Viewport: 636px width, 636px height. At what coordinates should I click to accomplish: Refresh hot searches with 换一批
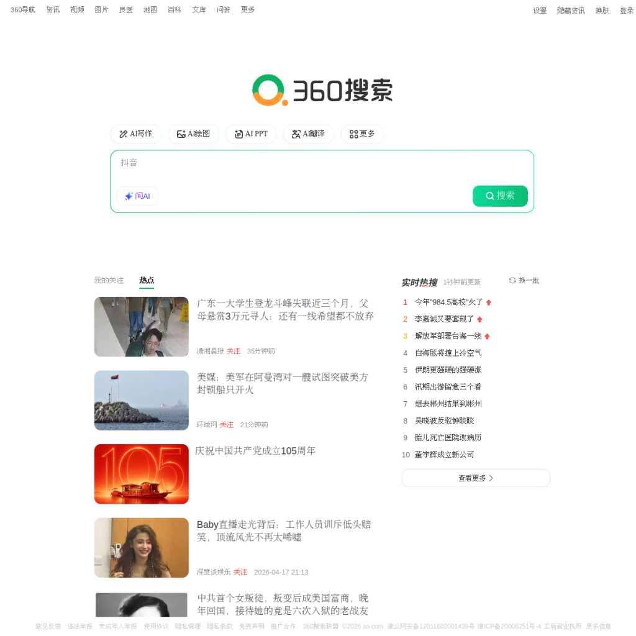(524, 281)
